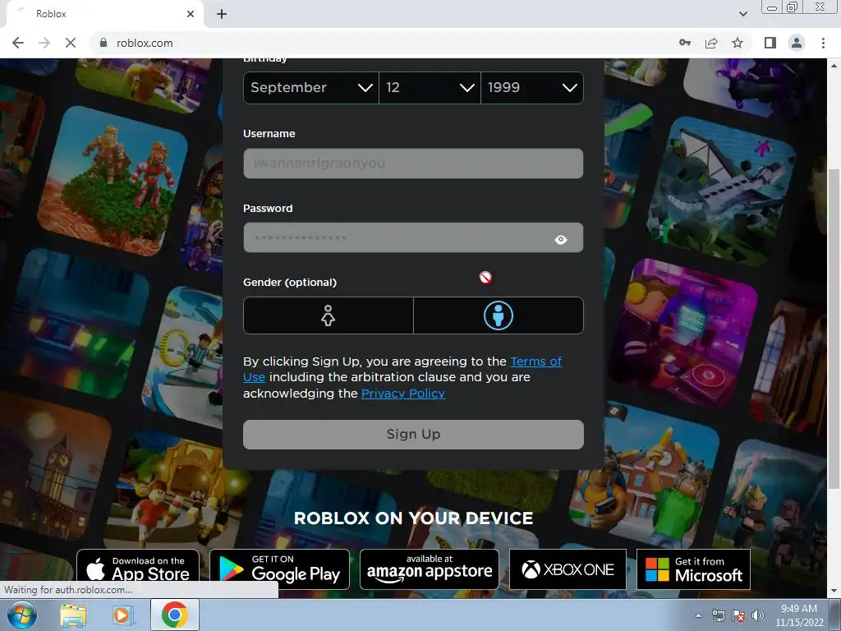The width and height of the screenshot is (841, 631).
Task: Go back to the previous page
Action: (18, 43)
